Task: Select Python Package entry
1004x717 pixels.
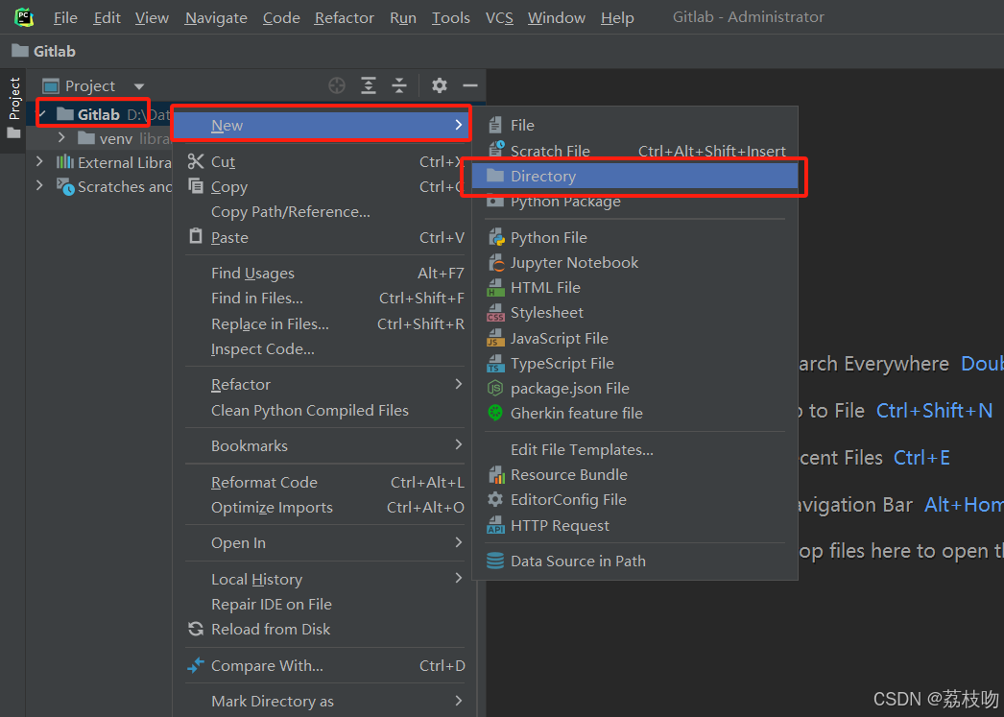Action: pyautogui.click(x=634, y=201)
